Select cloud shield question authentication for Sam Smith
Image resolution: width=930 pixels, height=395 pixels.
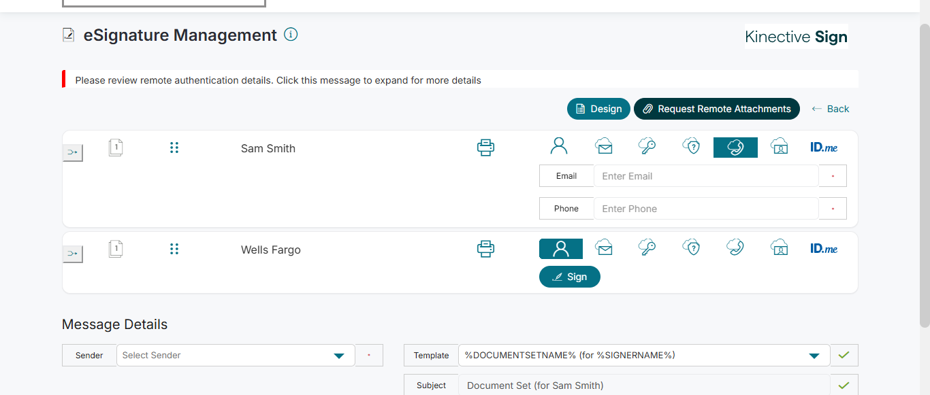pyautogui.click(x=691, y=146)
